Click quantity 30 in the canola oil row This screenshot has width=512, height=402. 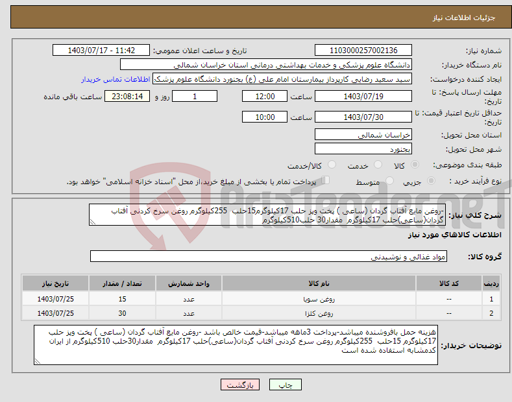tap(122, 313)
